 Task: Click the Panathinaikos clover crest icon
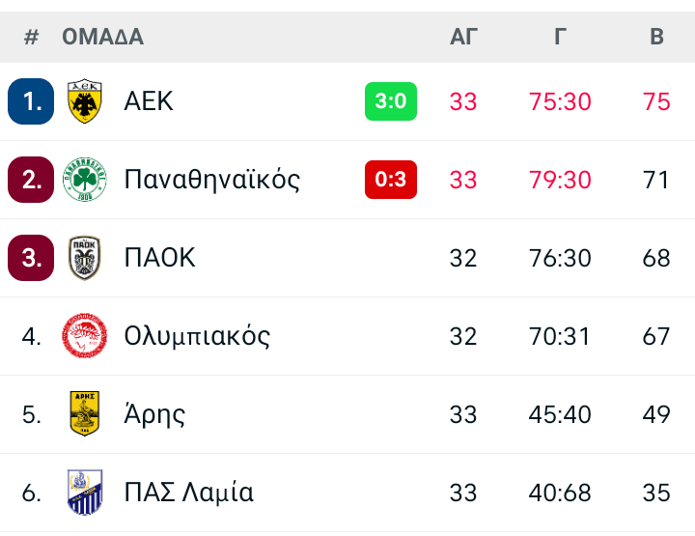pyautogui.click(x=85, y=180)
